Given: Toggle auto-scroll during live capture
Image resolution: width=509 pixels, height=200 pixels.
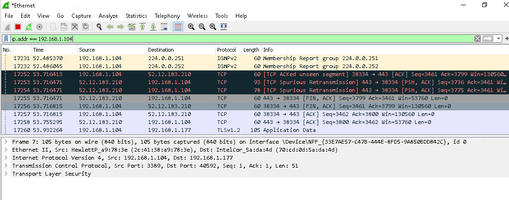Looking at the screenshot, I should pyautogui.click(x=164, y=27).
